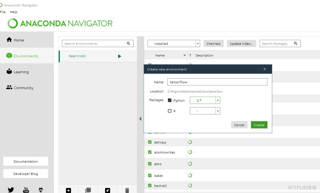Click the play arrow beside base (root)

[120, 56]
